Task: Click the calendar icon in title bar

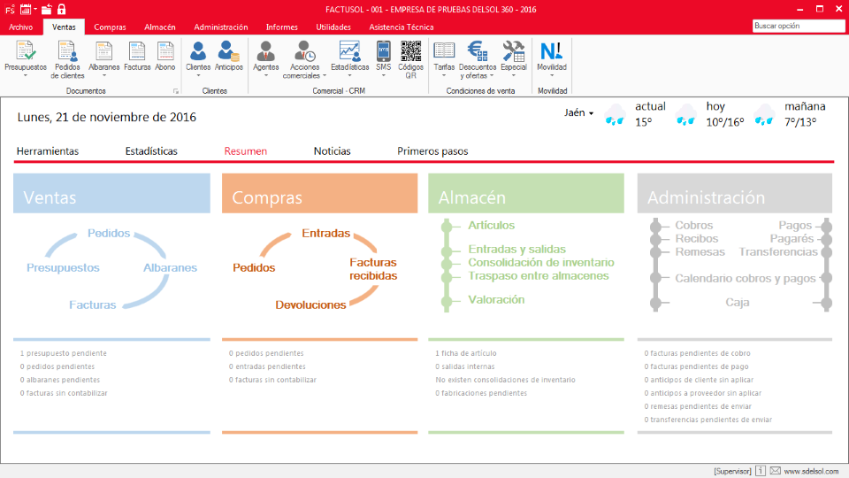Action: [x=26, y=9]
